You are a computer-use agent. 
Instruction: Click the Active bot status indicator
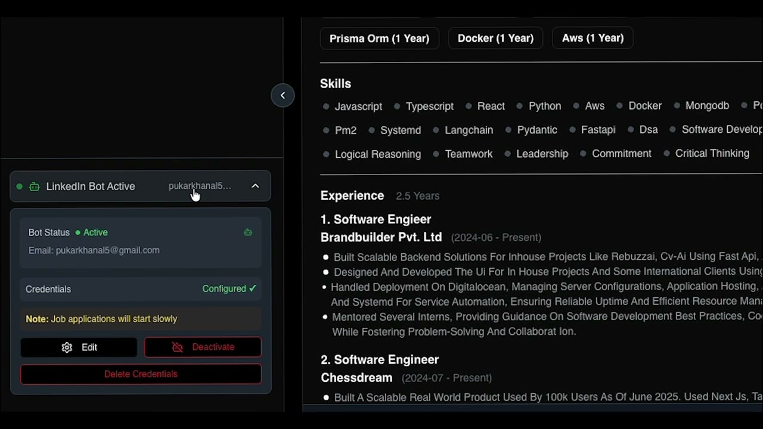click(x=92, y=232)
